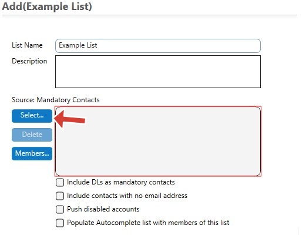Click the 'Include contacts with no email address' label
Viewport: 306px width, 235px height.
127,196
